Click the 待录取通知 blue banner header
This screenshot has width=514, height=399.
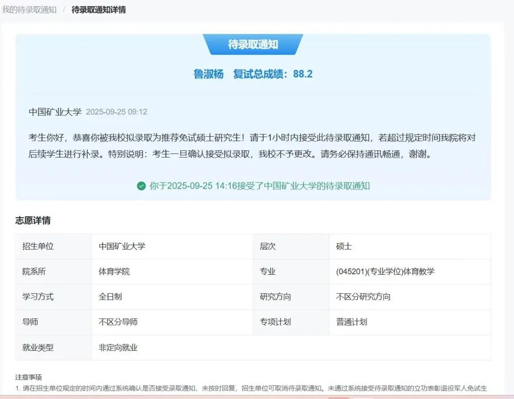coord(253,44)
